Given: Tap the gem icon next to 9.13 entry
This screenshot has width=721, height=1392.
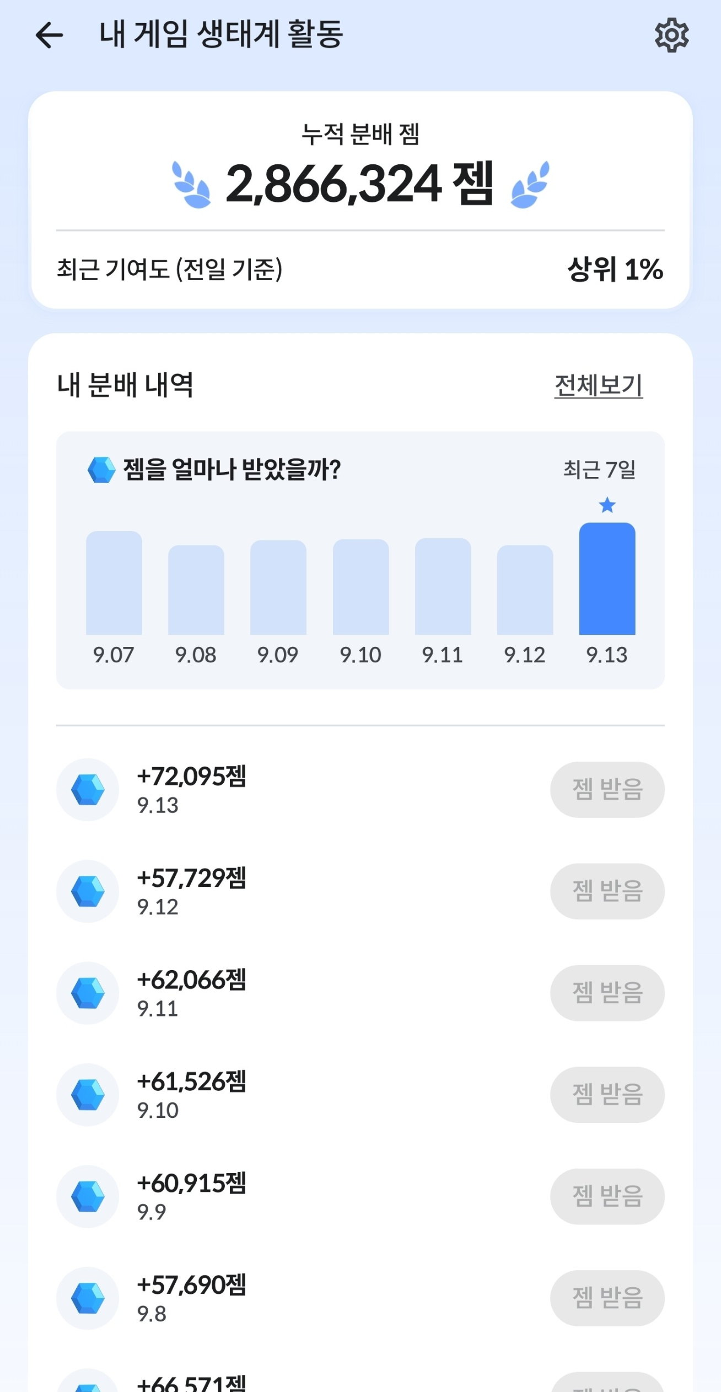Looking at the screenshot, I should (88, 790).
